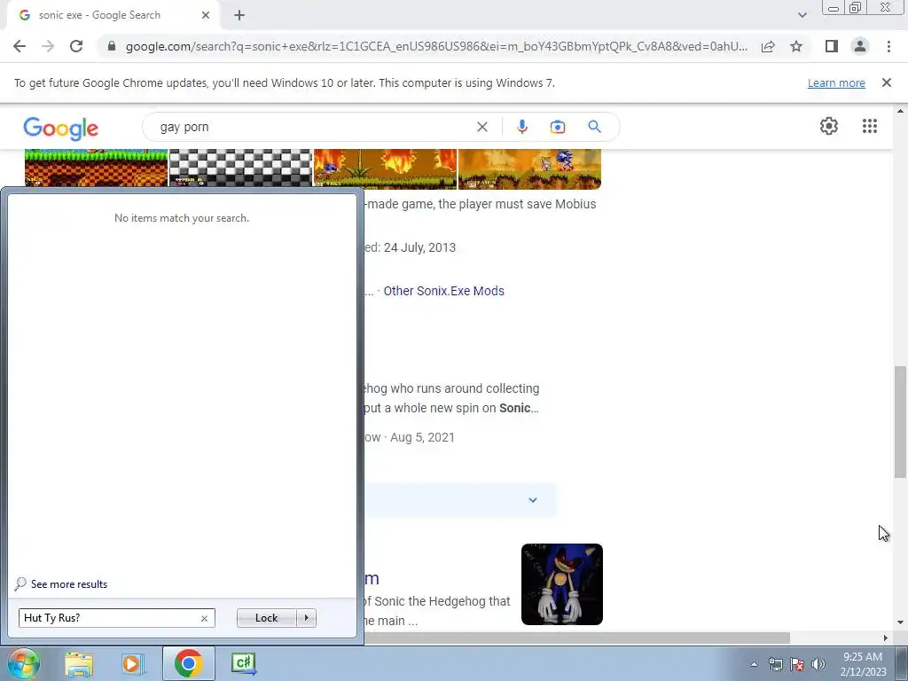
Task: Open the burning palm tree thumbnail
Action: [385, 168]
